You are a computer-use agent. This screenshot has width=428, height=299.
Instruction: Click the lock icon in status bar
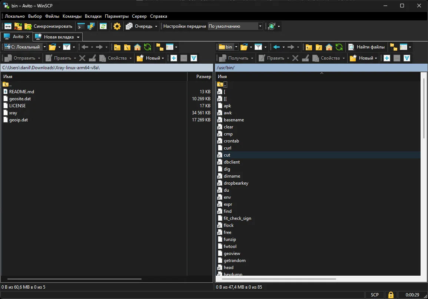tap(391, 295)
